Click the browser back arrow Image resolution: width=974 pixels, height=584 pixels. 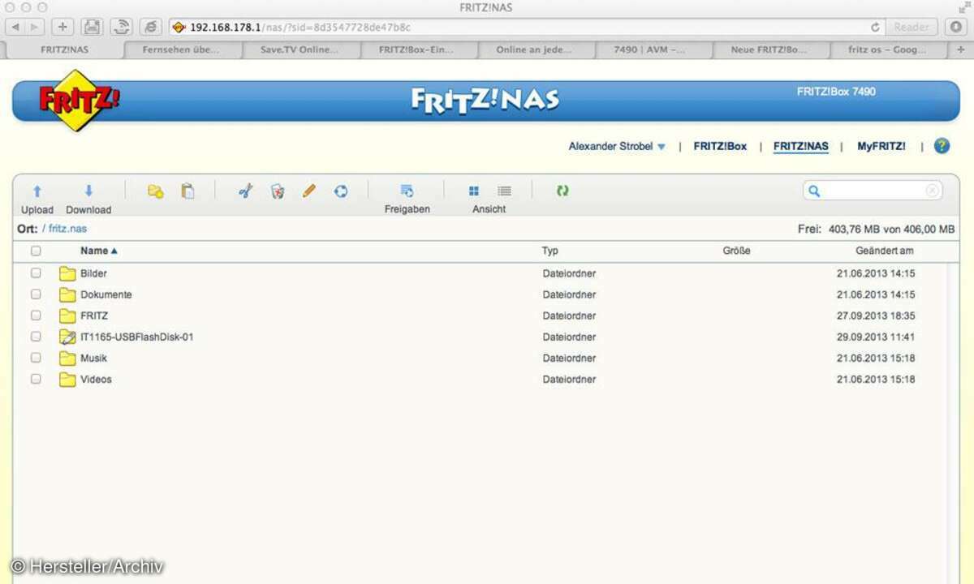tap(15, 27)
